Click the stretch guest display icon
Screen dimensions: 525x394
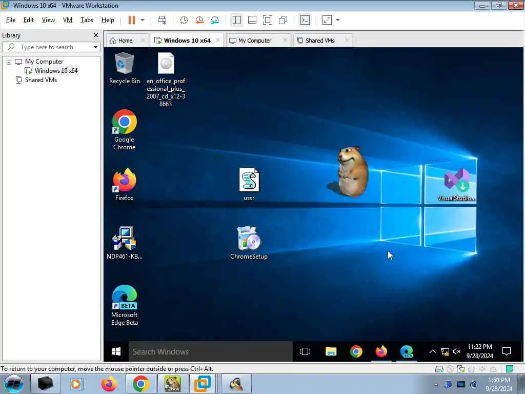click(x=327, y=20)
